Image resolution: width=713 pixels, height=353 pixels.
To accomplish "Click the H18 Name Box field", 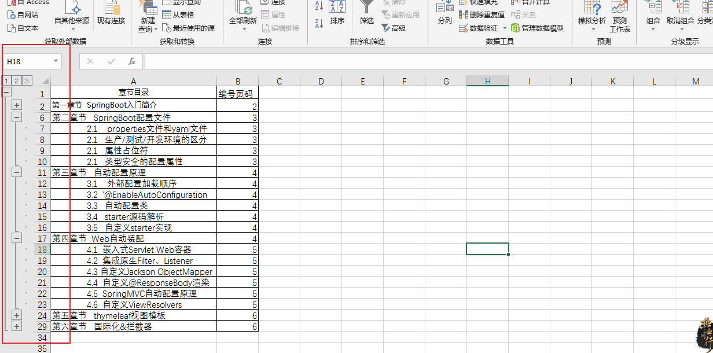I will tap(28, 61).
